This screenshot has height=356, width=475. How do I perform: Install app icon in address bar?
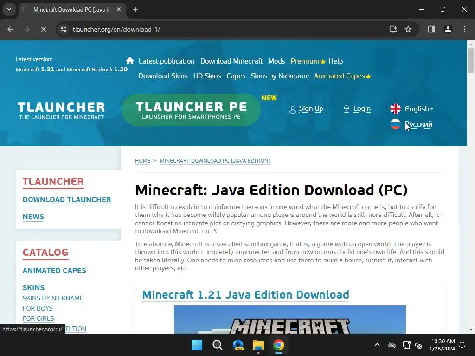pyautogui.click(x=393, y=29)
